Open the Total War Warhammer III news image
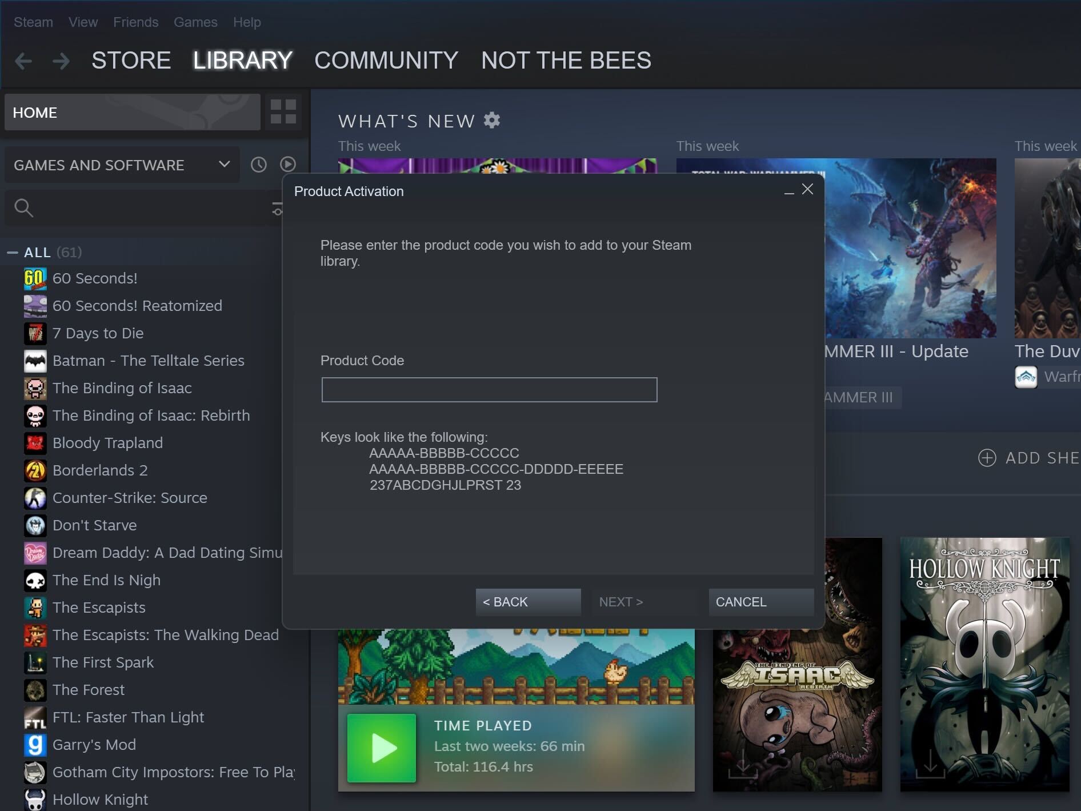This screenshot has height=811, width=1081. [x=911, y=248]
